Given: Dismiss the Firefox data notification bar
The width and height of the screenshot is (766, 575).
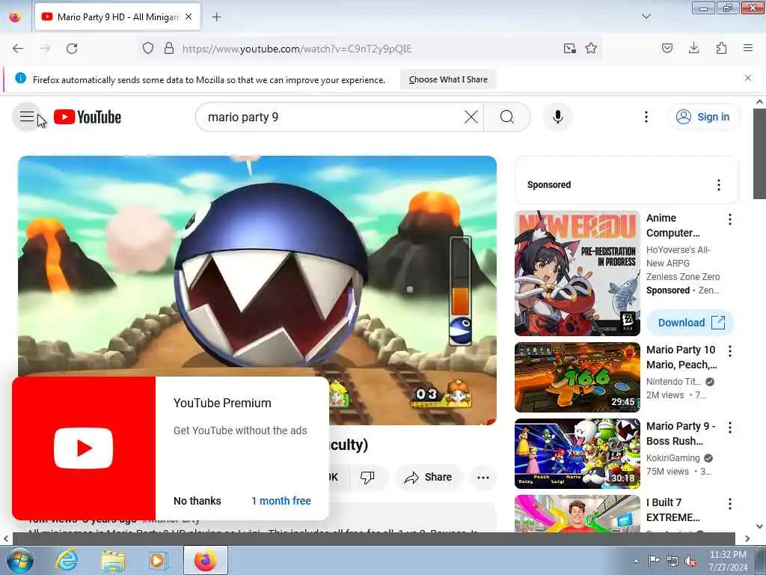Looking at the screenshot, I should (x=748, y=78).
